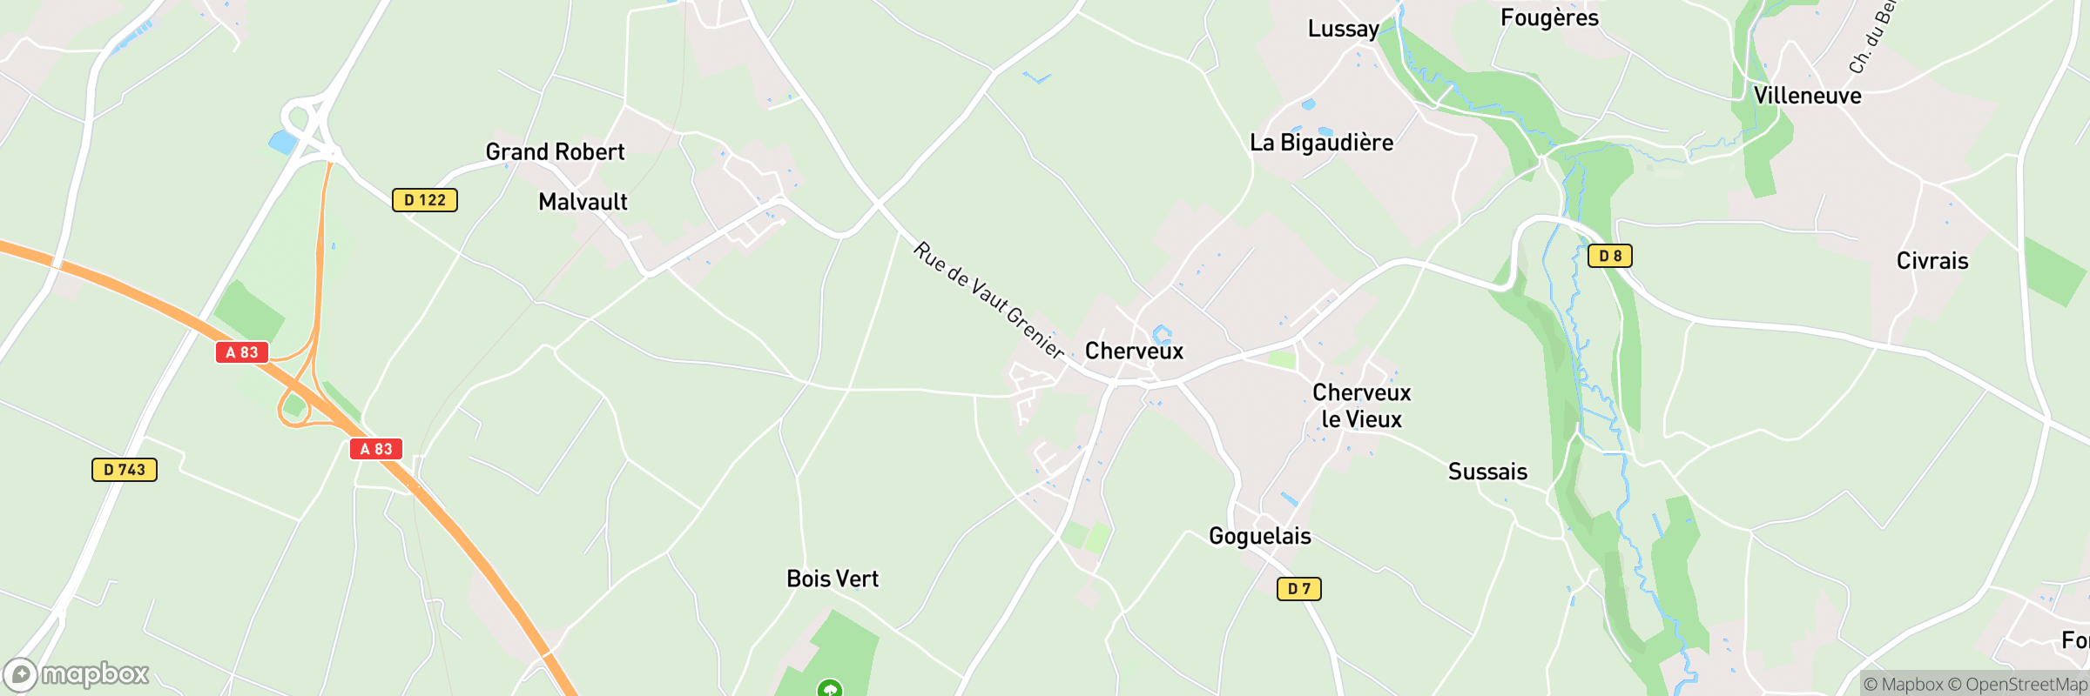This screenshot has width=2090, height=696.
Task: Click the Goguelais place label
Action: click(x=1260, y=536)
